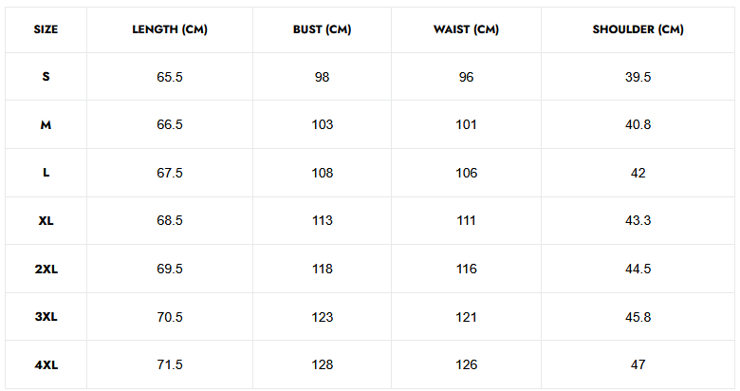The height and width of the screenshot is (391, 740).
Task: Click the SHOULDER (CM) column header
Action: click(638, 29)
